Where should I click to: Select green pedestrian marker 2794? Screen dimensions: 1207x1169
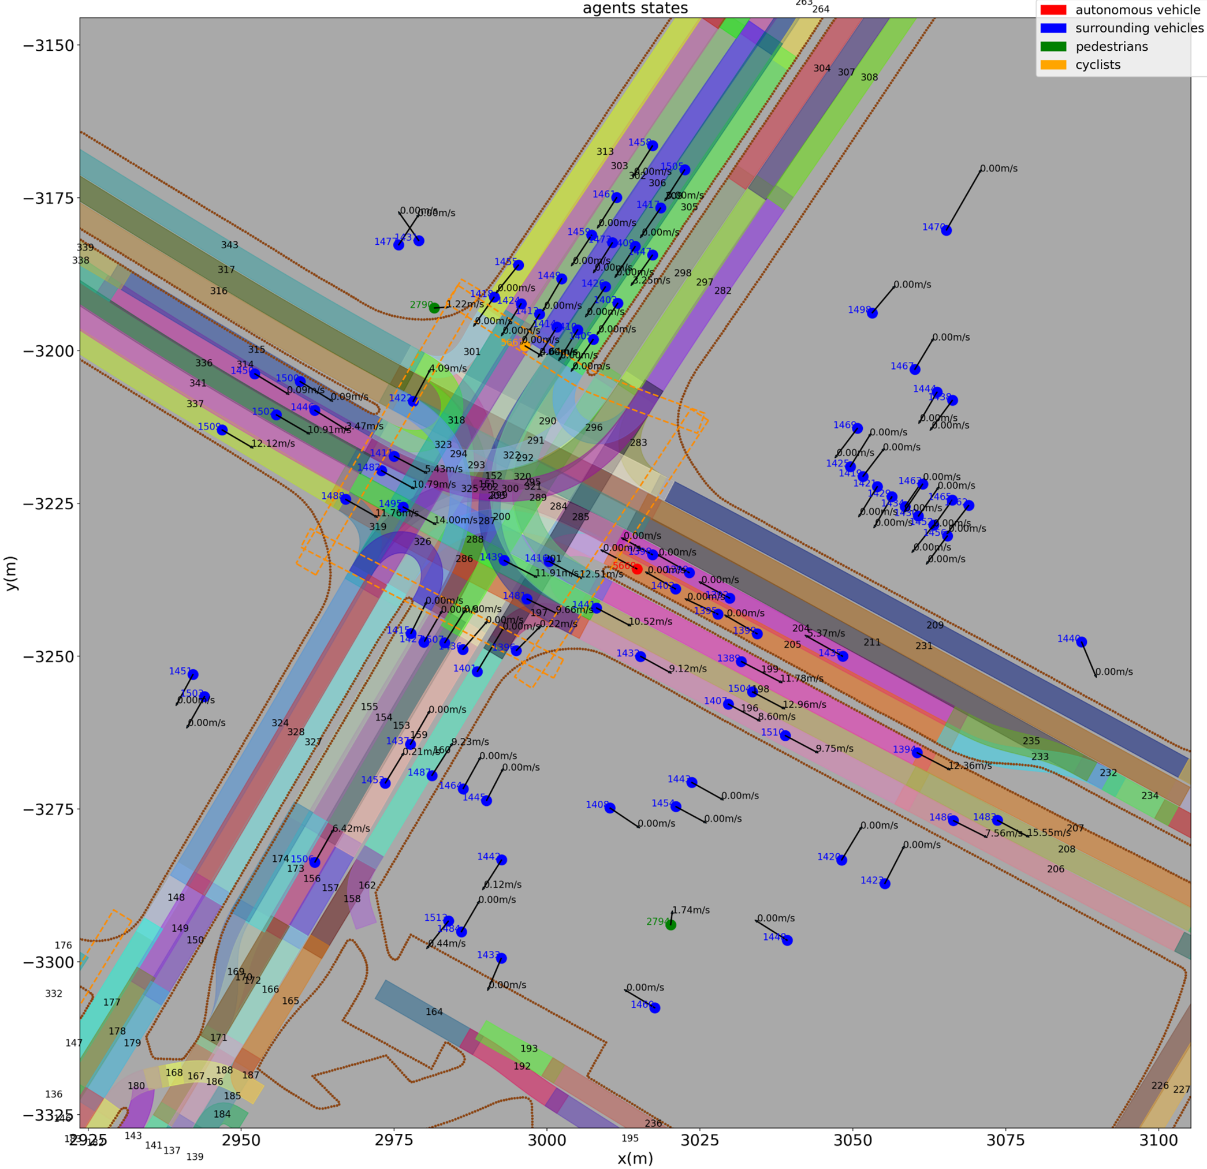(670, 925)
